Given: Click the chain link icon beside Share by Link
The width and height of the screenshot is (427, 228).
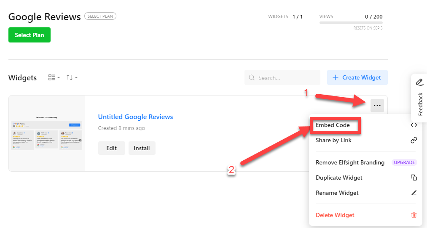Looking at the screenshot, I should [x=414, y=140].
